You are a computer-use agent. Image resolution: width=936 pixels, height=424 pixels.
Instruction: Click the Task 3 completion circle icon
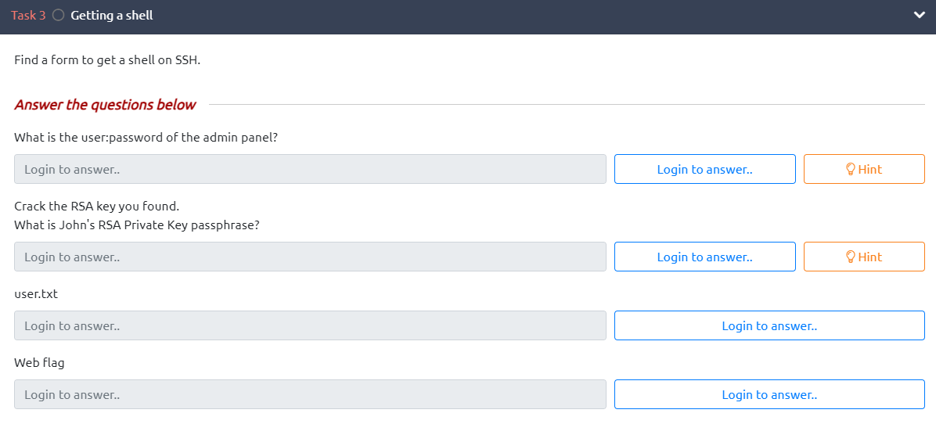(59, 16)
